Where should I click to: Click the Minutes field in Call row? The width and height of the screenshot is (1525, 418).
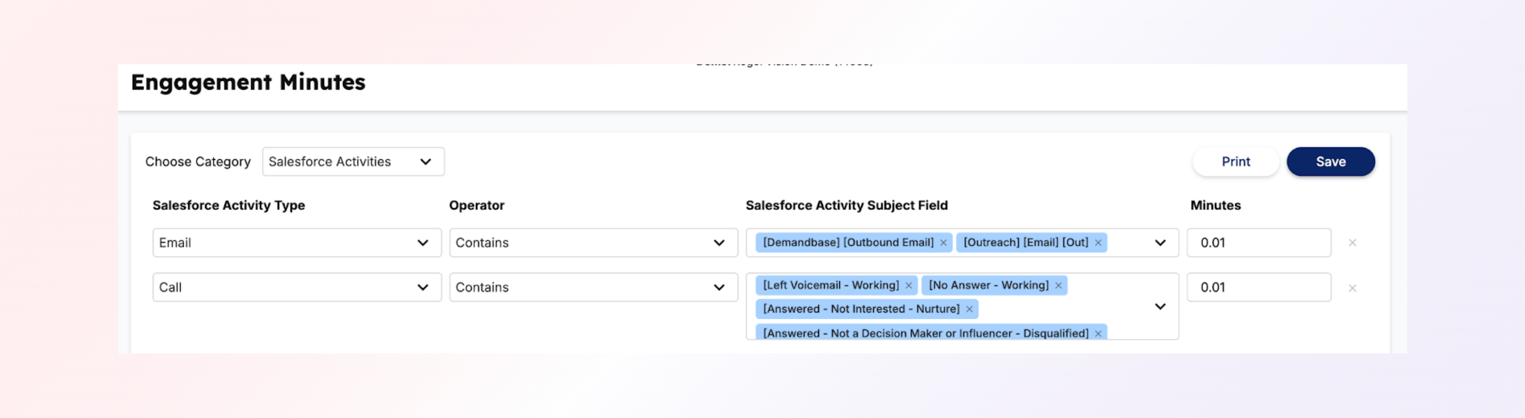pyautogui.click(x=1258, y=287)
